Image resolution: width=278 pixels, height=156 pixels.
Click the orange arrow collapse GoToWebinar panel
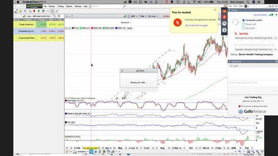[224, 11]
